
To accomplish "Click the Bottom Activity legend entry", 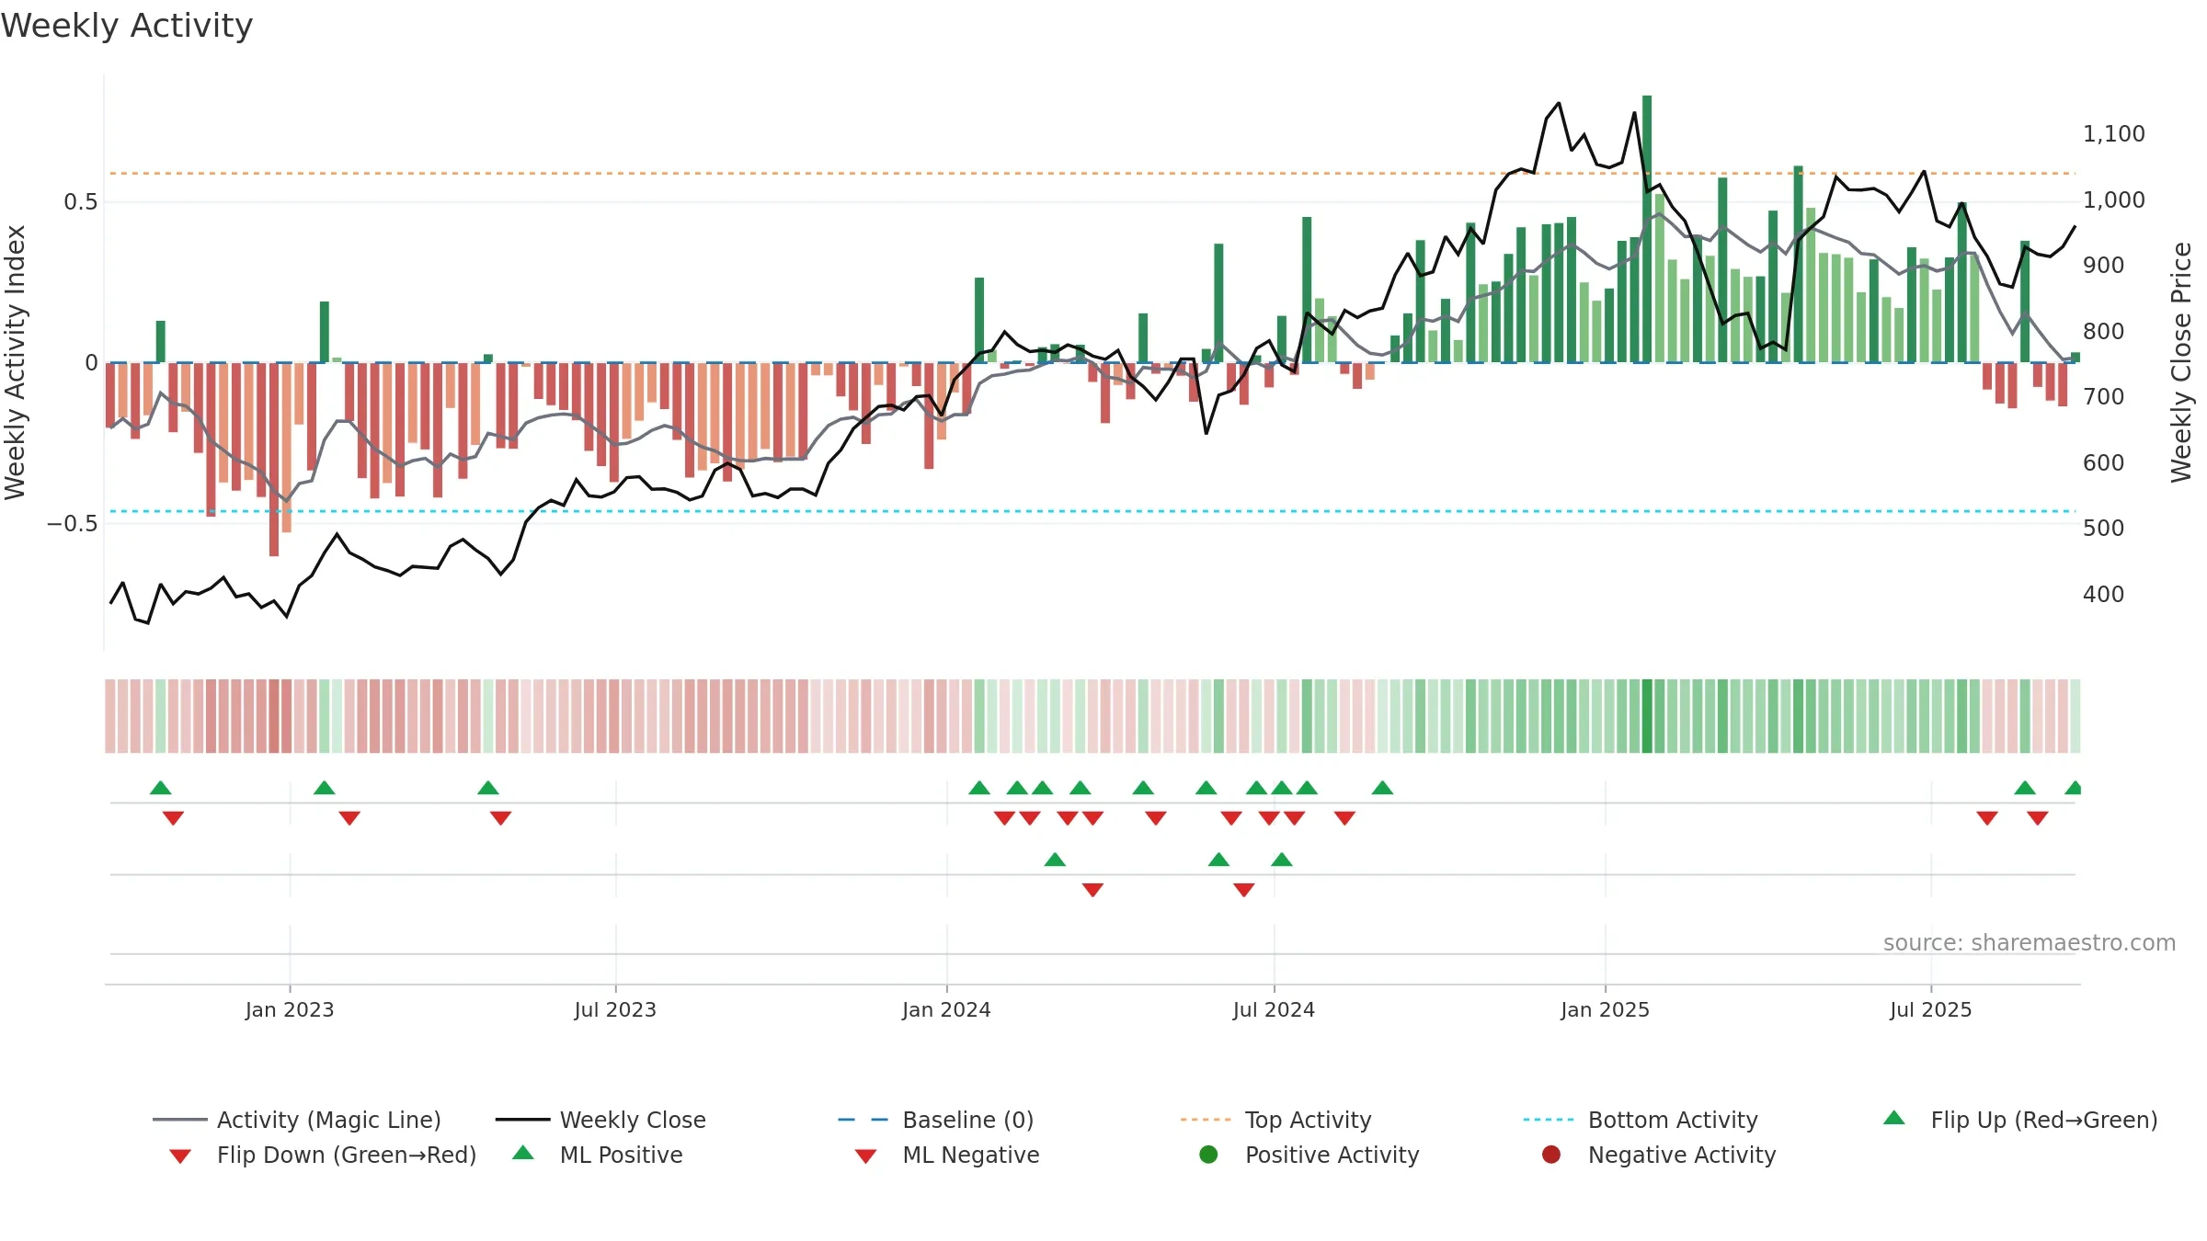I will click(x=1641, y=1120).
